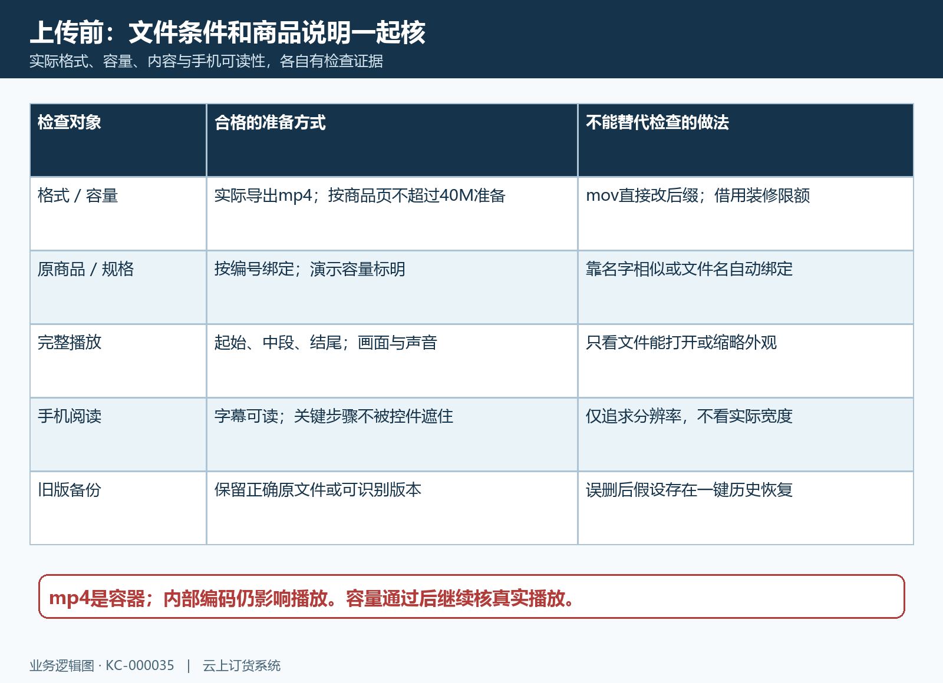Screen dimensions: 943x683
Task: Select the cell 误删后假设存在一键历史恢复
Action: tap(746, 508)
